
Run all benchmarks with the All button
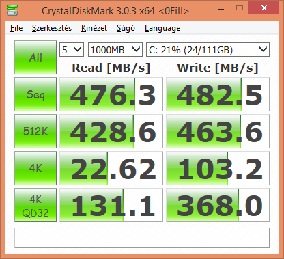(x=35, y=57)
